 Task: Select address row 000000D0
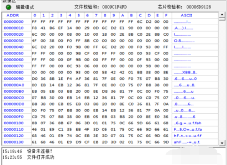pyautogui.click(x=14, y=104)
